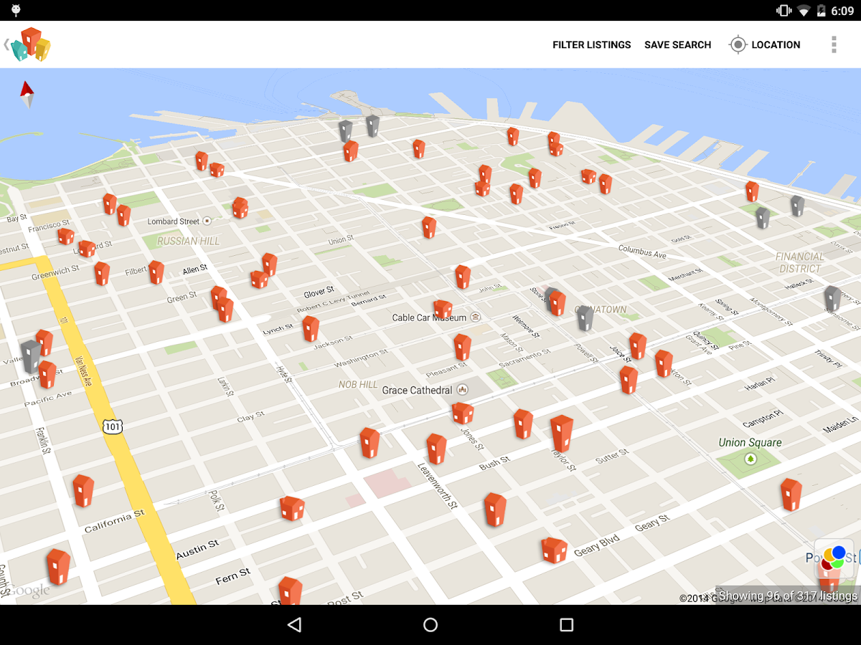Select the red marker by Grace Cathedral label
The height and width of the screenshot is (645, 861).
tap(462, 414)
